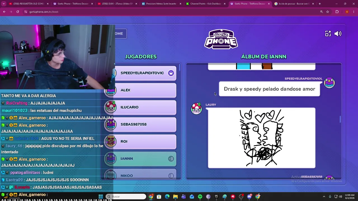
Task: Open a new browser tab
Action: 320,4
